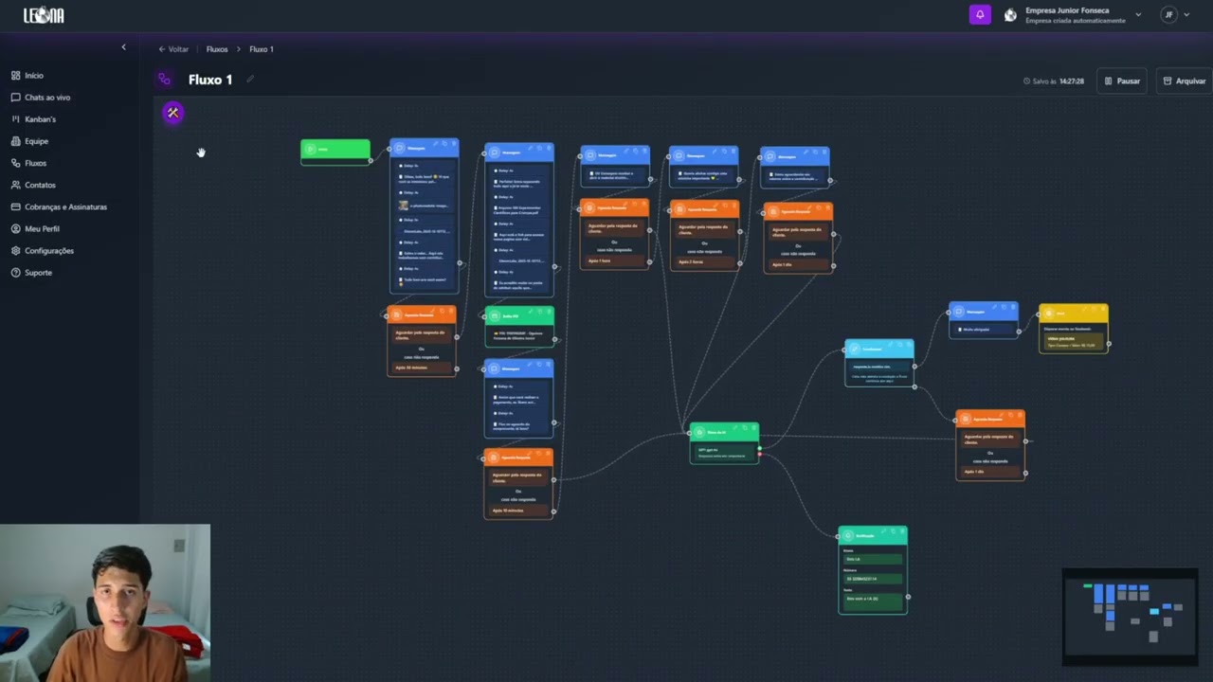
Task: Delete the Base da IA node
Action: tap(753, 427)
